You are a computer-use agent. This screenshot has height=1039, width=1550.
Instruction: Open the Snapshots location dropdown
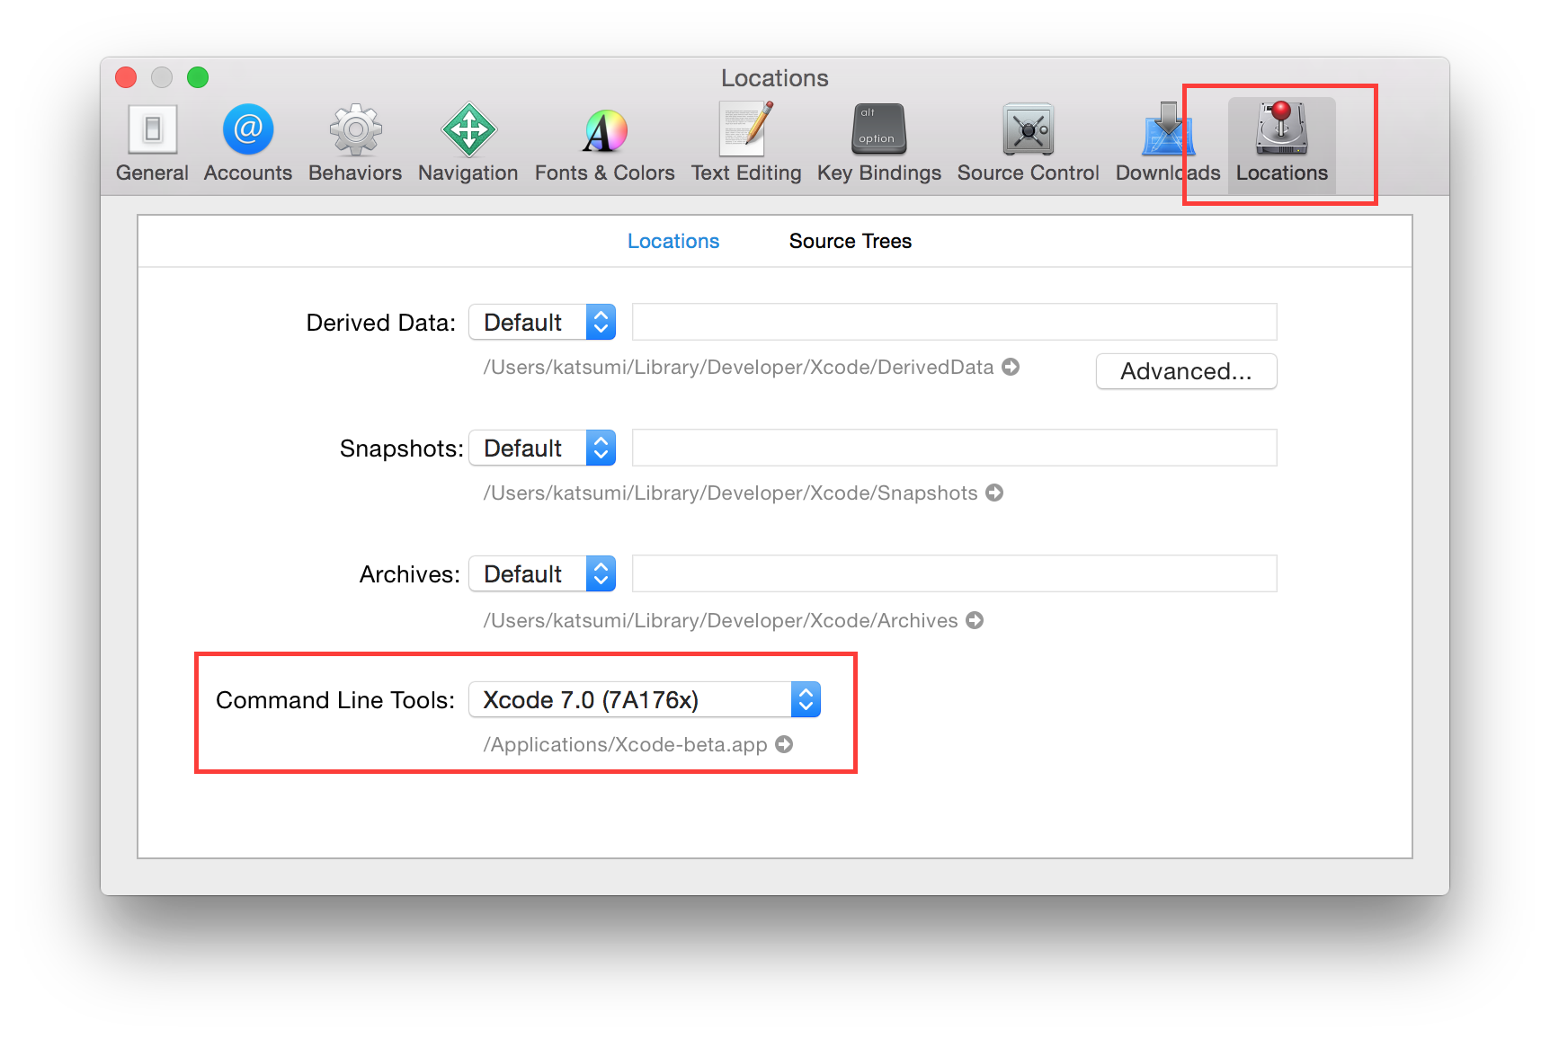[542, 448]
